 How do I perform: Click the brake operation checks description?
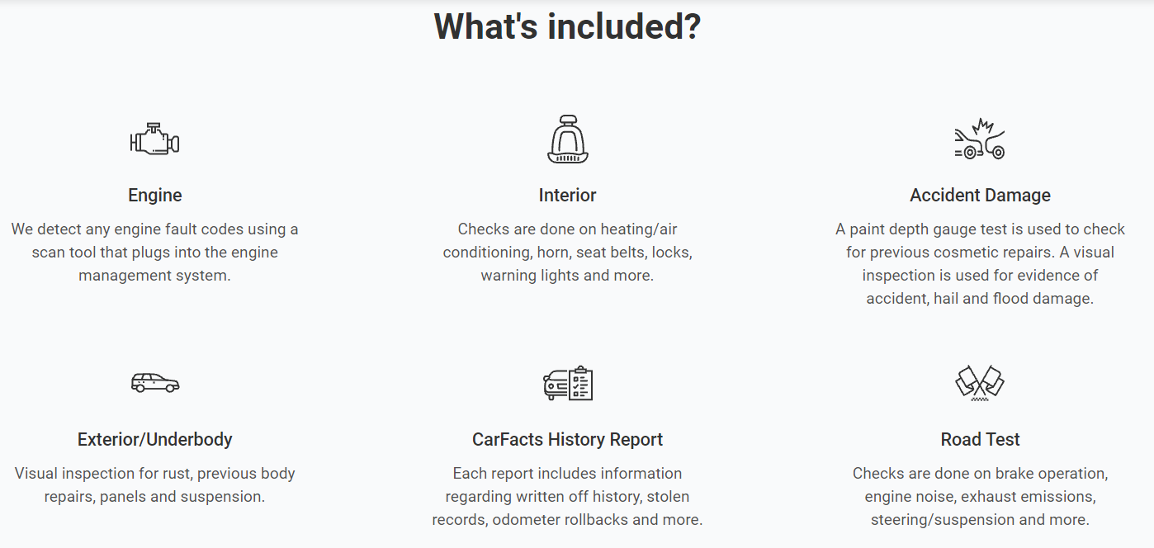click(980, 497)
